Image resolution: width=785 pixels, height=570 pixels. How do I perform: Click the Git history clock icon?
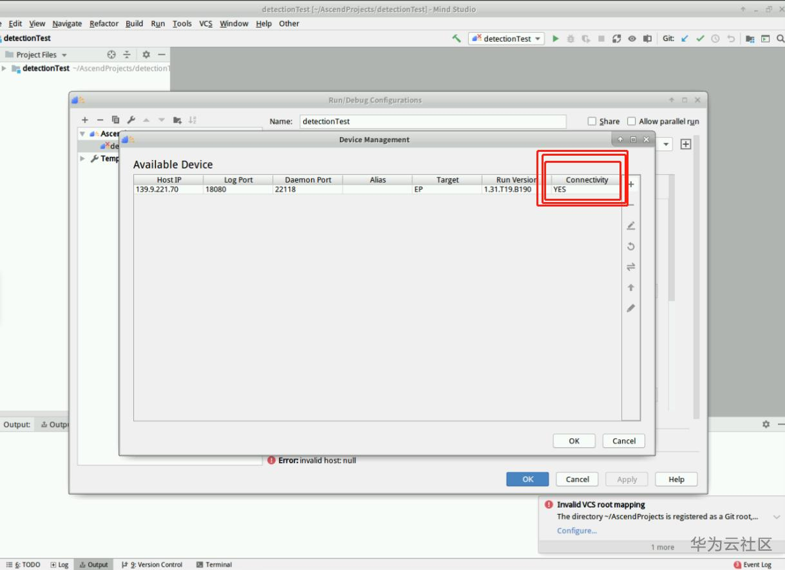tap(715, 39)
